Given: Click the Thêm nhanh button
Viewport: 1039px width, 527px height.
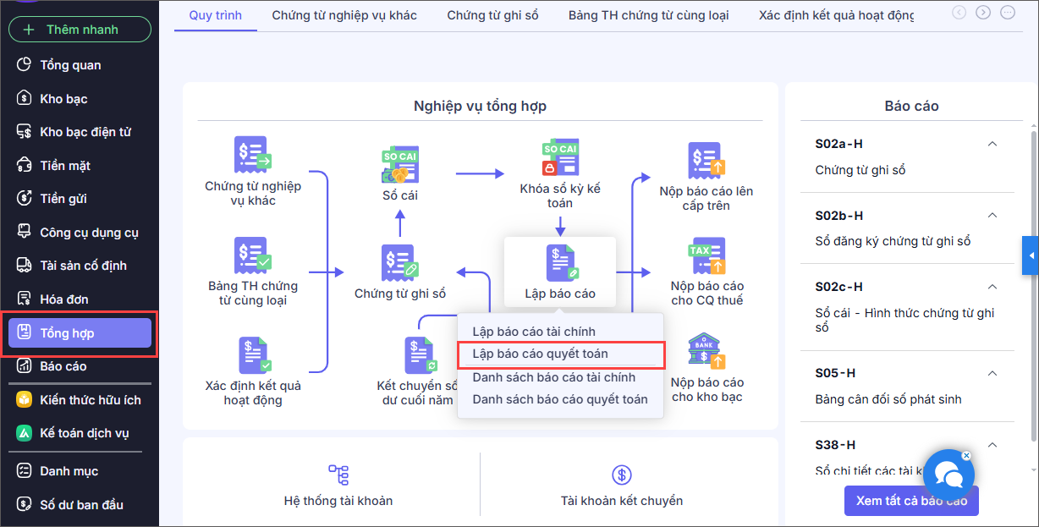Looking at the screenshot, I should (x=80, y=30).
